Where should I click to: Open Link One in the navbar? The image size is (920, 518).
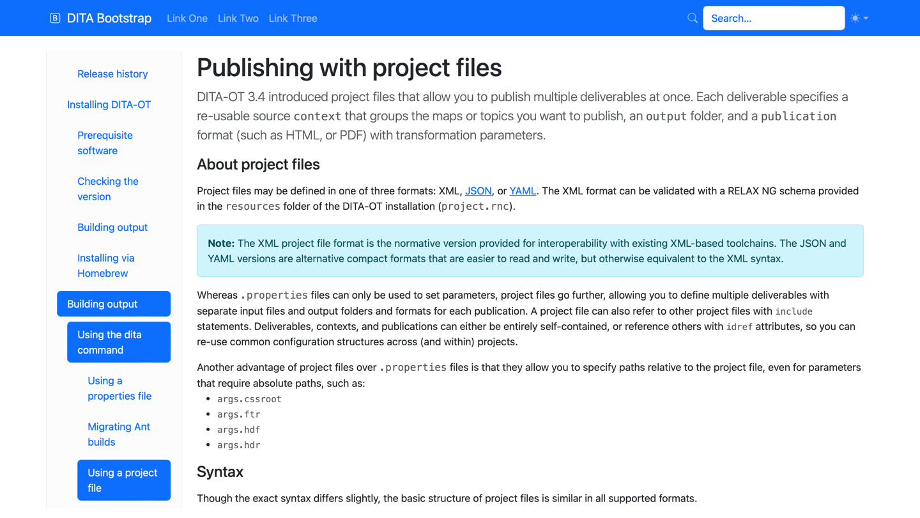[187, 18]
